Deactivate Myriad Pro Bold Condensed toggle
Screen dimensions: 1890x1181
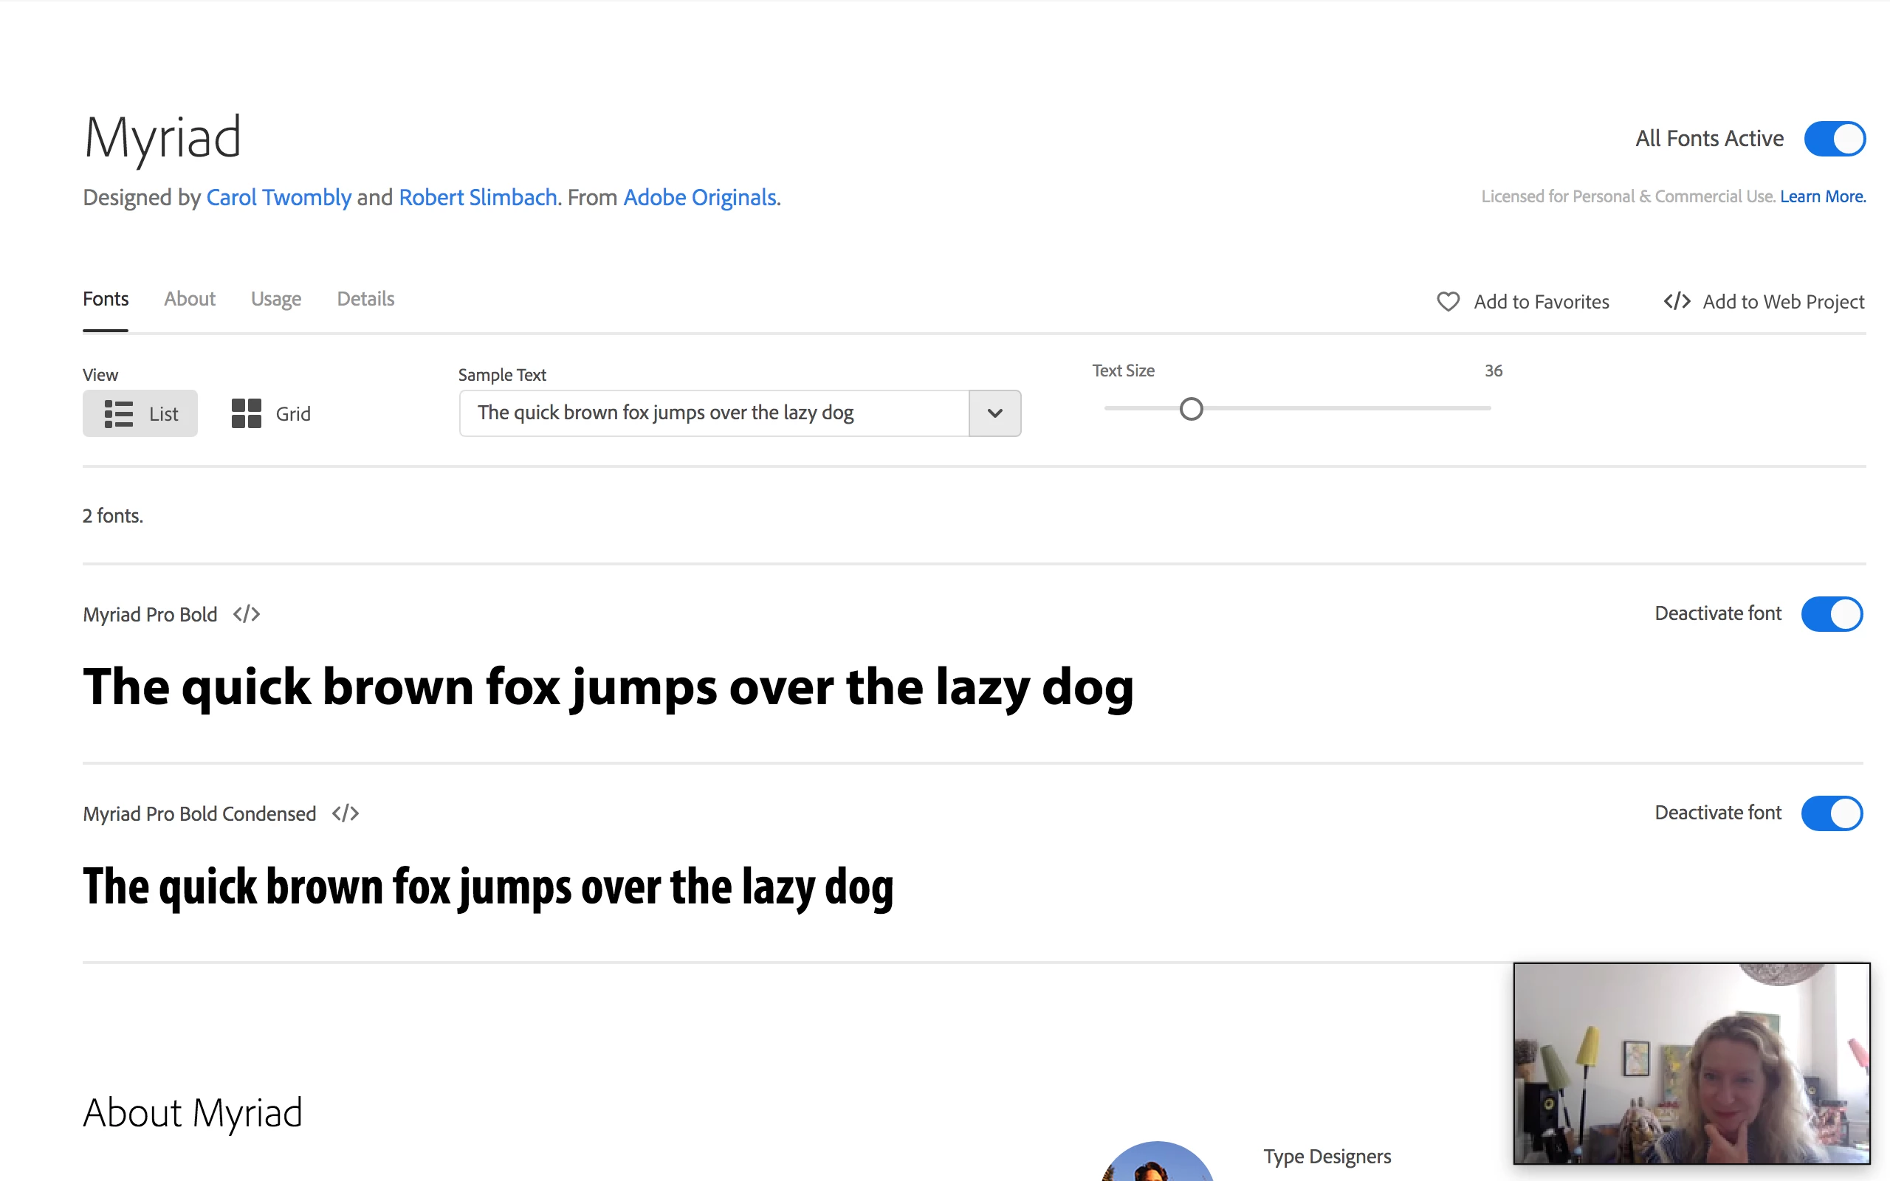tap(1832, 813)
